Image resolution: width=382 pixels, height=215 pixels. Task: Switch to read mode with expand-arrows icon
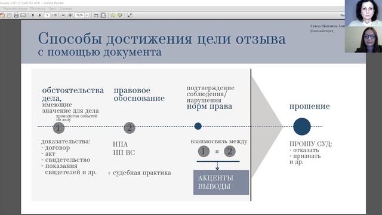click(130, 16)
